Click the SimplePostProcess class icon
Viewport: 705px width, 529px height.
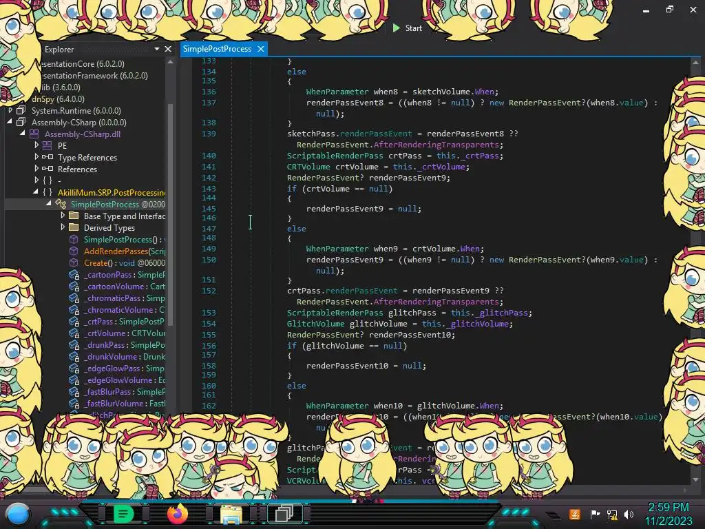pyautogui.click(x=61, y=204)
